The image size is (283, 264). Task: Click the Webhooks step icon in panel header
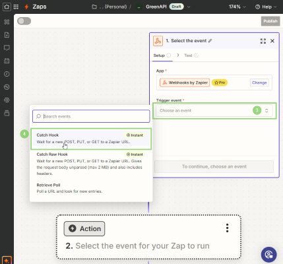point(158,41)
